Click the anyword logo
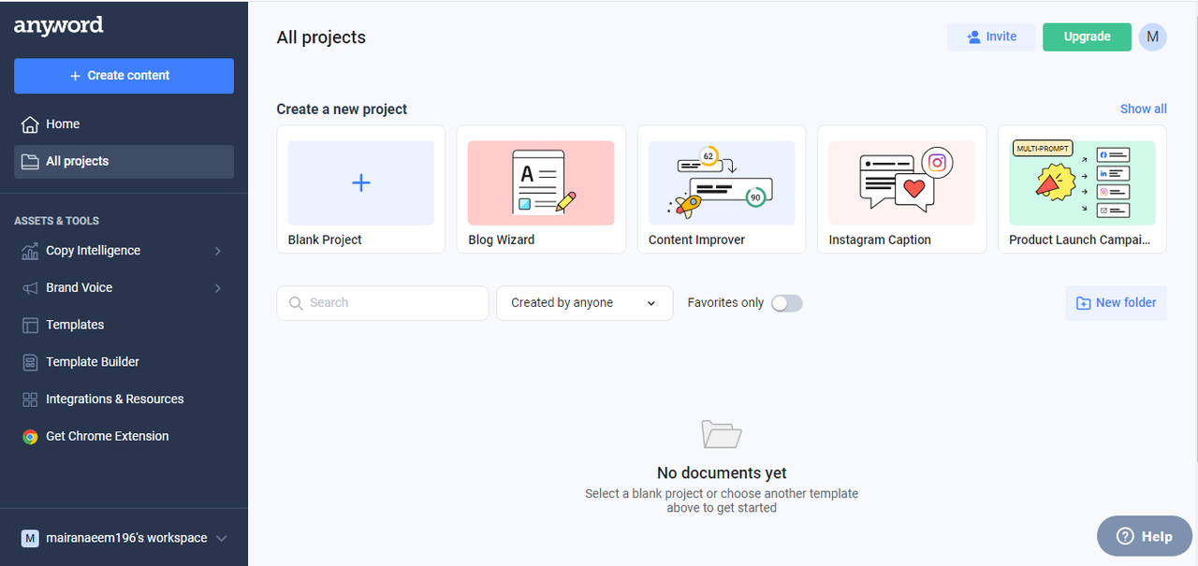Screen dimensions: 1198x566 [58, 26]
